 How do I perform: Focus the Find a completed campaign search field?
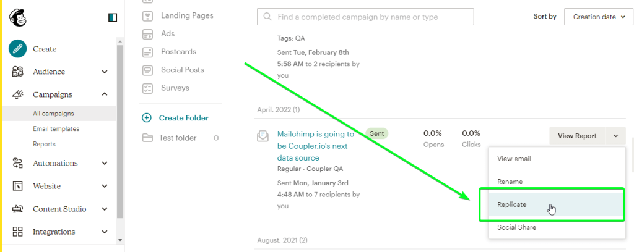click(x=365, y=17)
